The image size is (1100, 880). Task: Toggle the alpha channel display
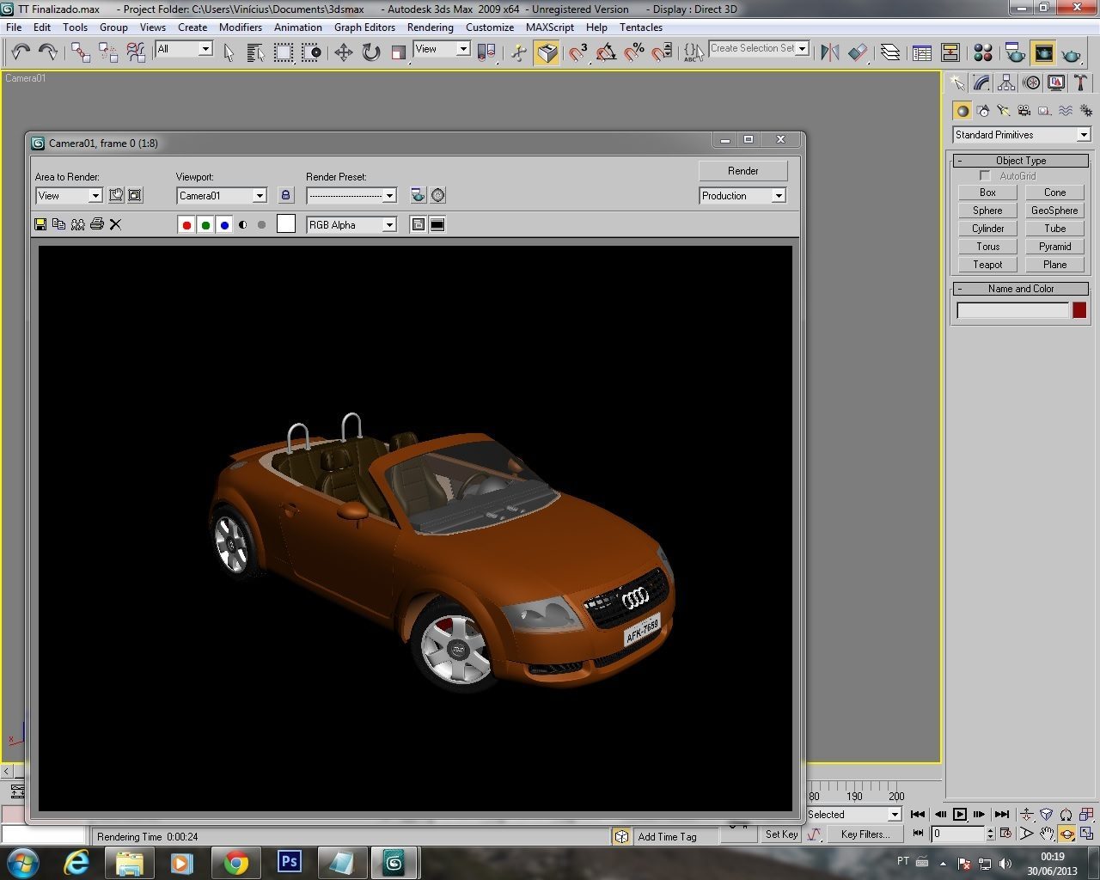(x=243, y=225)
